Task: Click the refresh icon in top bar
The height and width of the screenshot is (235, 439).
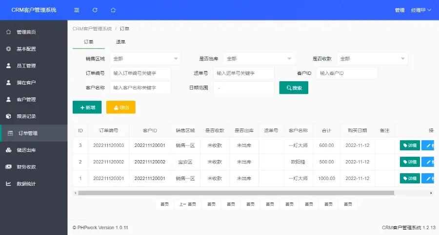Action: coord(95,10)
